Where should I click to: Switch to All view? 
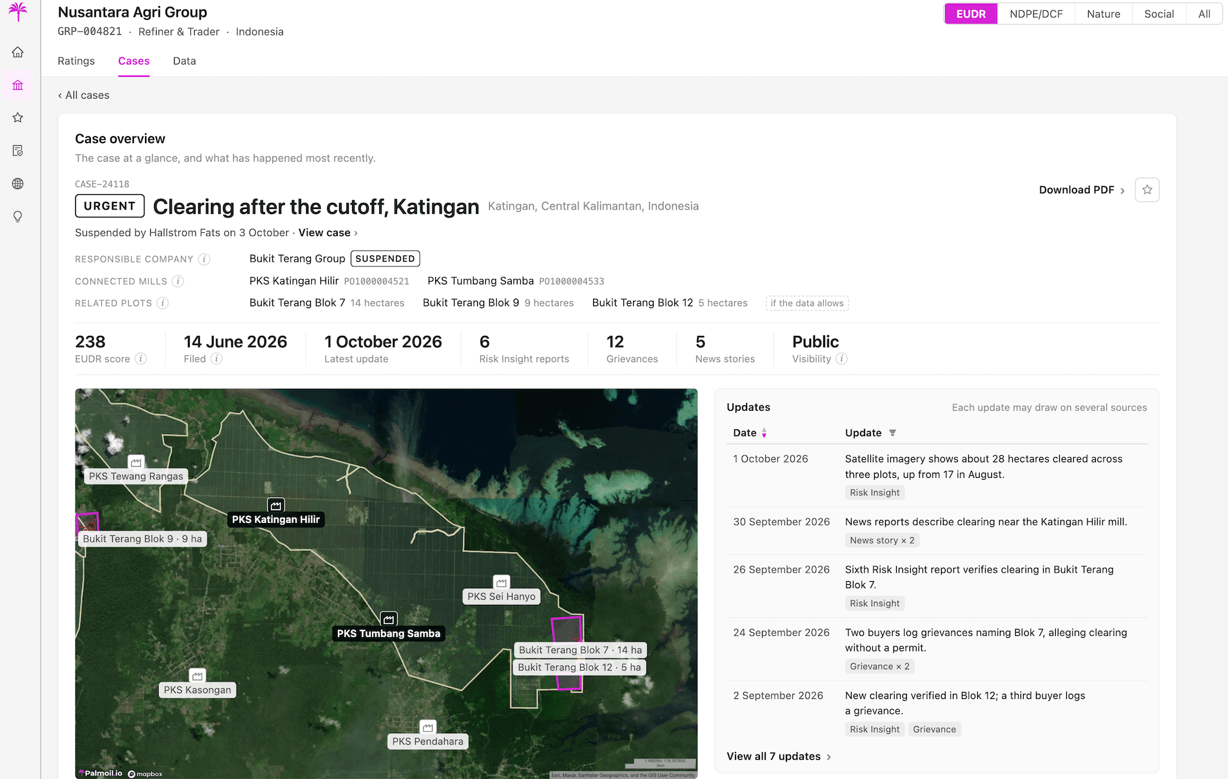tap(1204, 14)
